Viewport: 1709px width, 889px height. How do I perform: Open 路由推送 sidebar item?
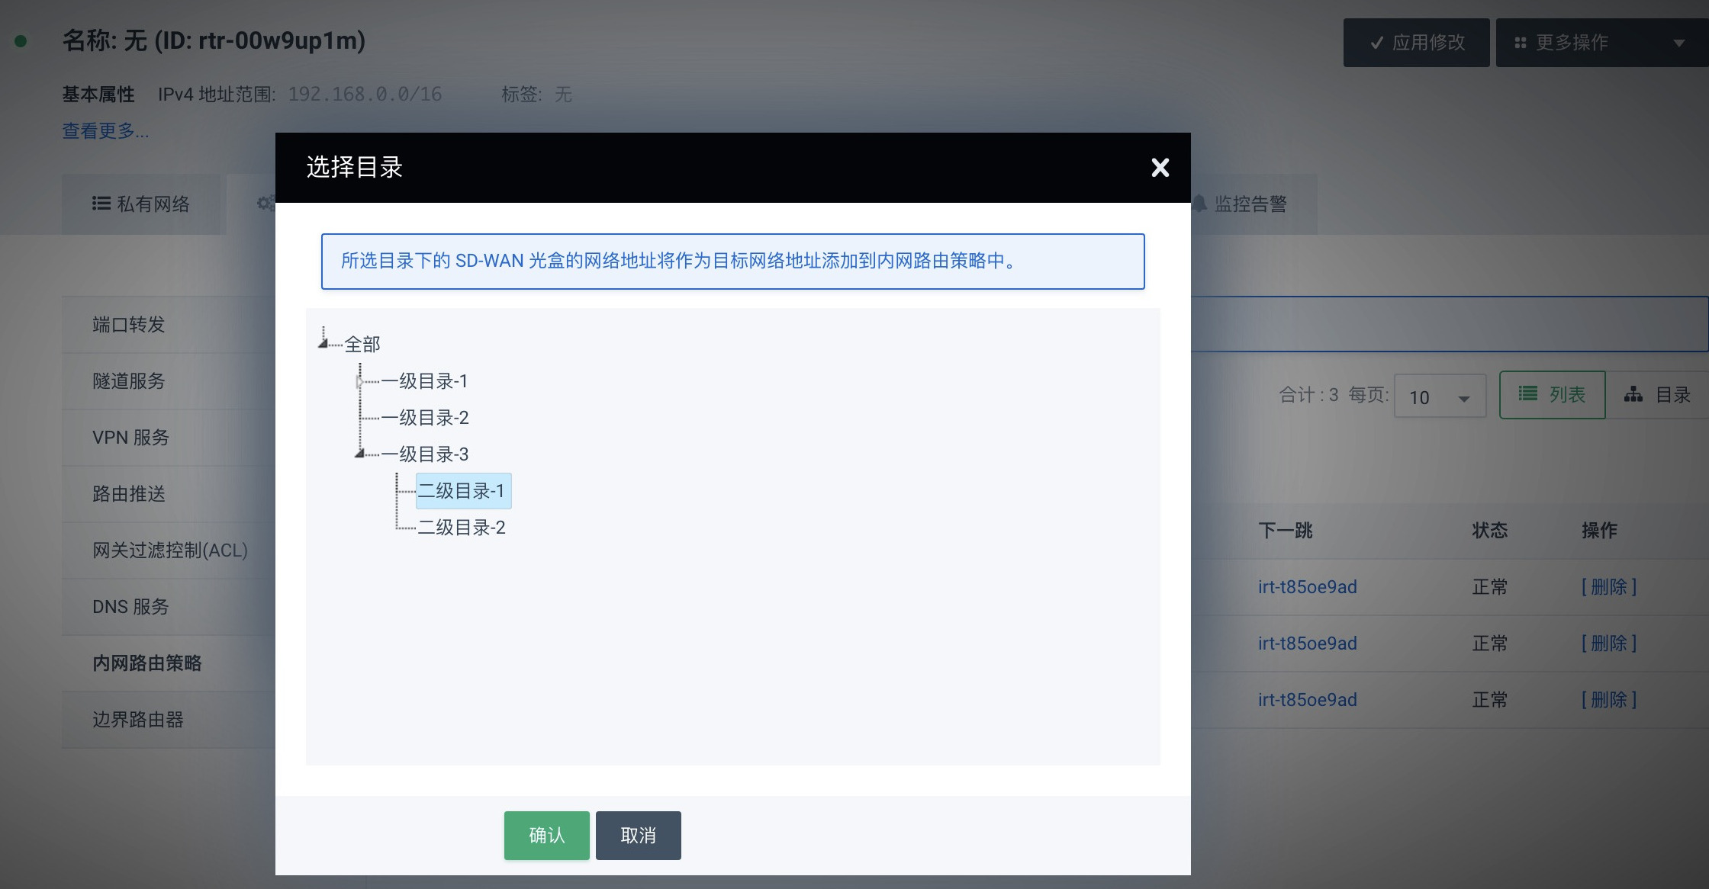point(168,494)
